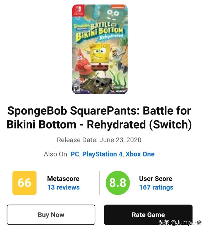206x230 pixels.
Task: Go to the Xbox One version
Action: tap(140, 154)
